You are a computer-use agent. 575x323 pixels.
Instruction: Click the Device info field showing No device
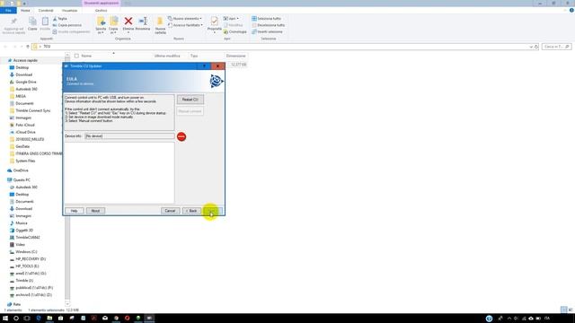(129, 135)
